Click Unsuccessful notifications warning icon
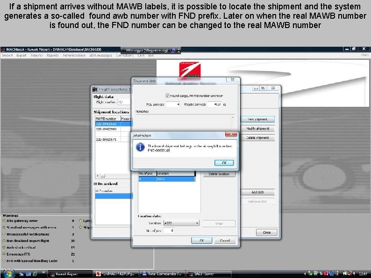This screenshot has height=278, width=371. pyautogui.click(x=4, y=234)
